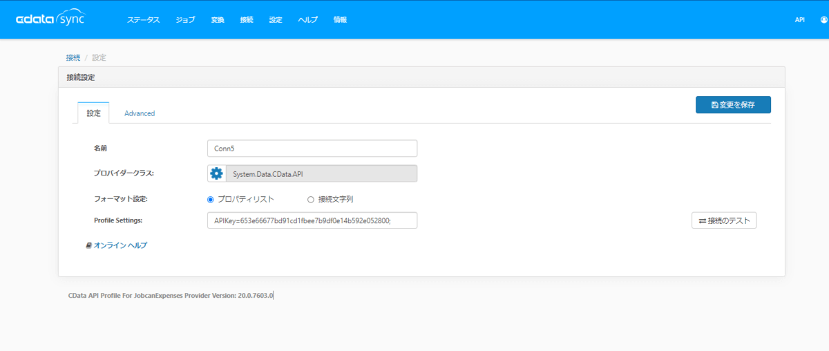Open the user account icon
Viewport: 829px width, 351px height.
[823, 20]
